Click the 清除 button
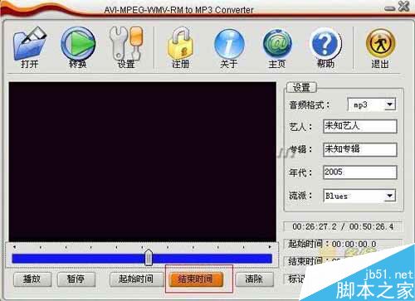The width and height of the screenshot is (415, 301). [x=255, y=279]
